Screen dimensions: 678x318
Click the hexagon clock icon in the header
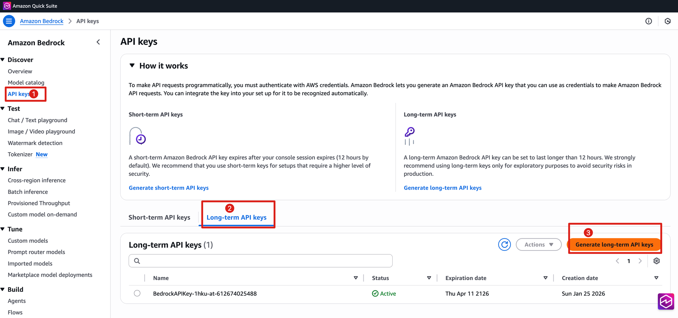point(668,21)
